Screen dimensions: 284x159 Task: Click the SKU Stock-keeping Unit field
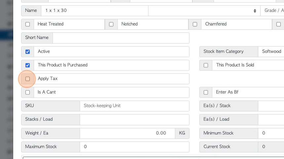tap(134, 106)
